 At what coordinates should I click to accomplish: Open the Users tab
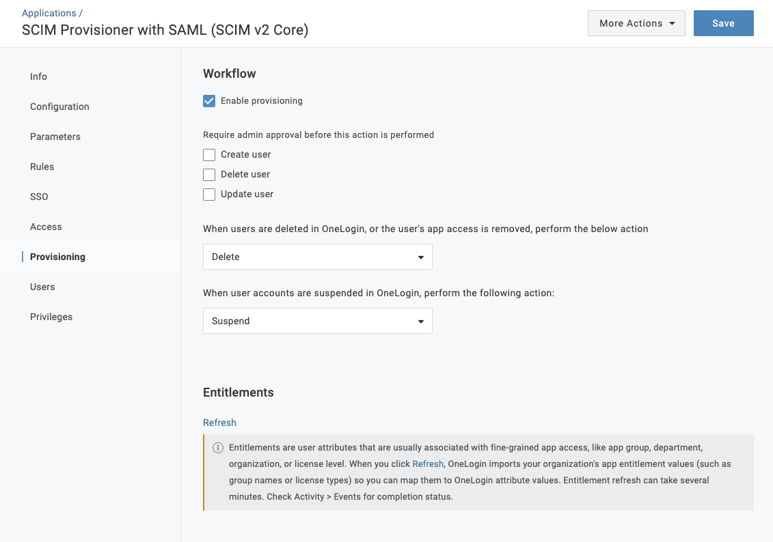click(x=42, y=287)
